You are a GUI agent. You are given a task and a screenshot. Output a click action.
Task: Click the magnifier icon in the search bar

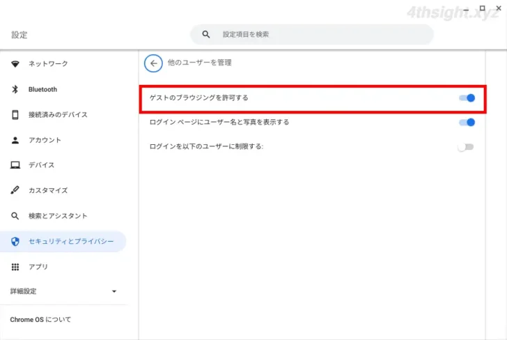click(x=206, y=34)
